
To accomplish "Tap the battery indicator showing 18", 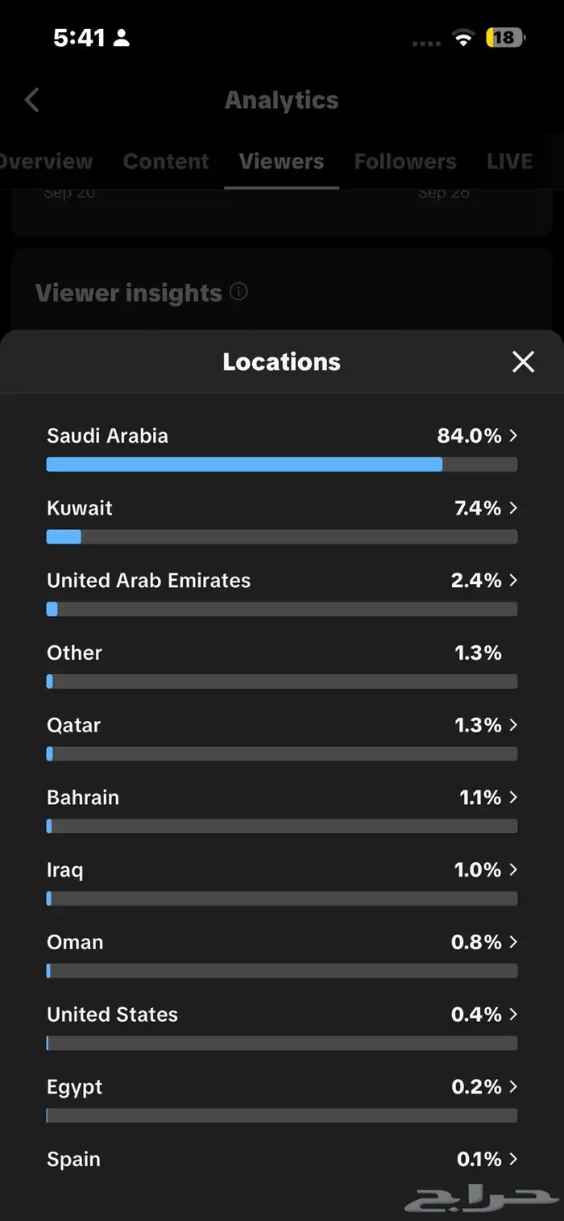I will [504, 37].
